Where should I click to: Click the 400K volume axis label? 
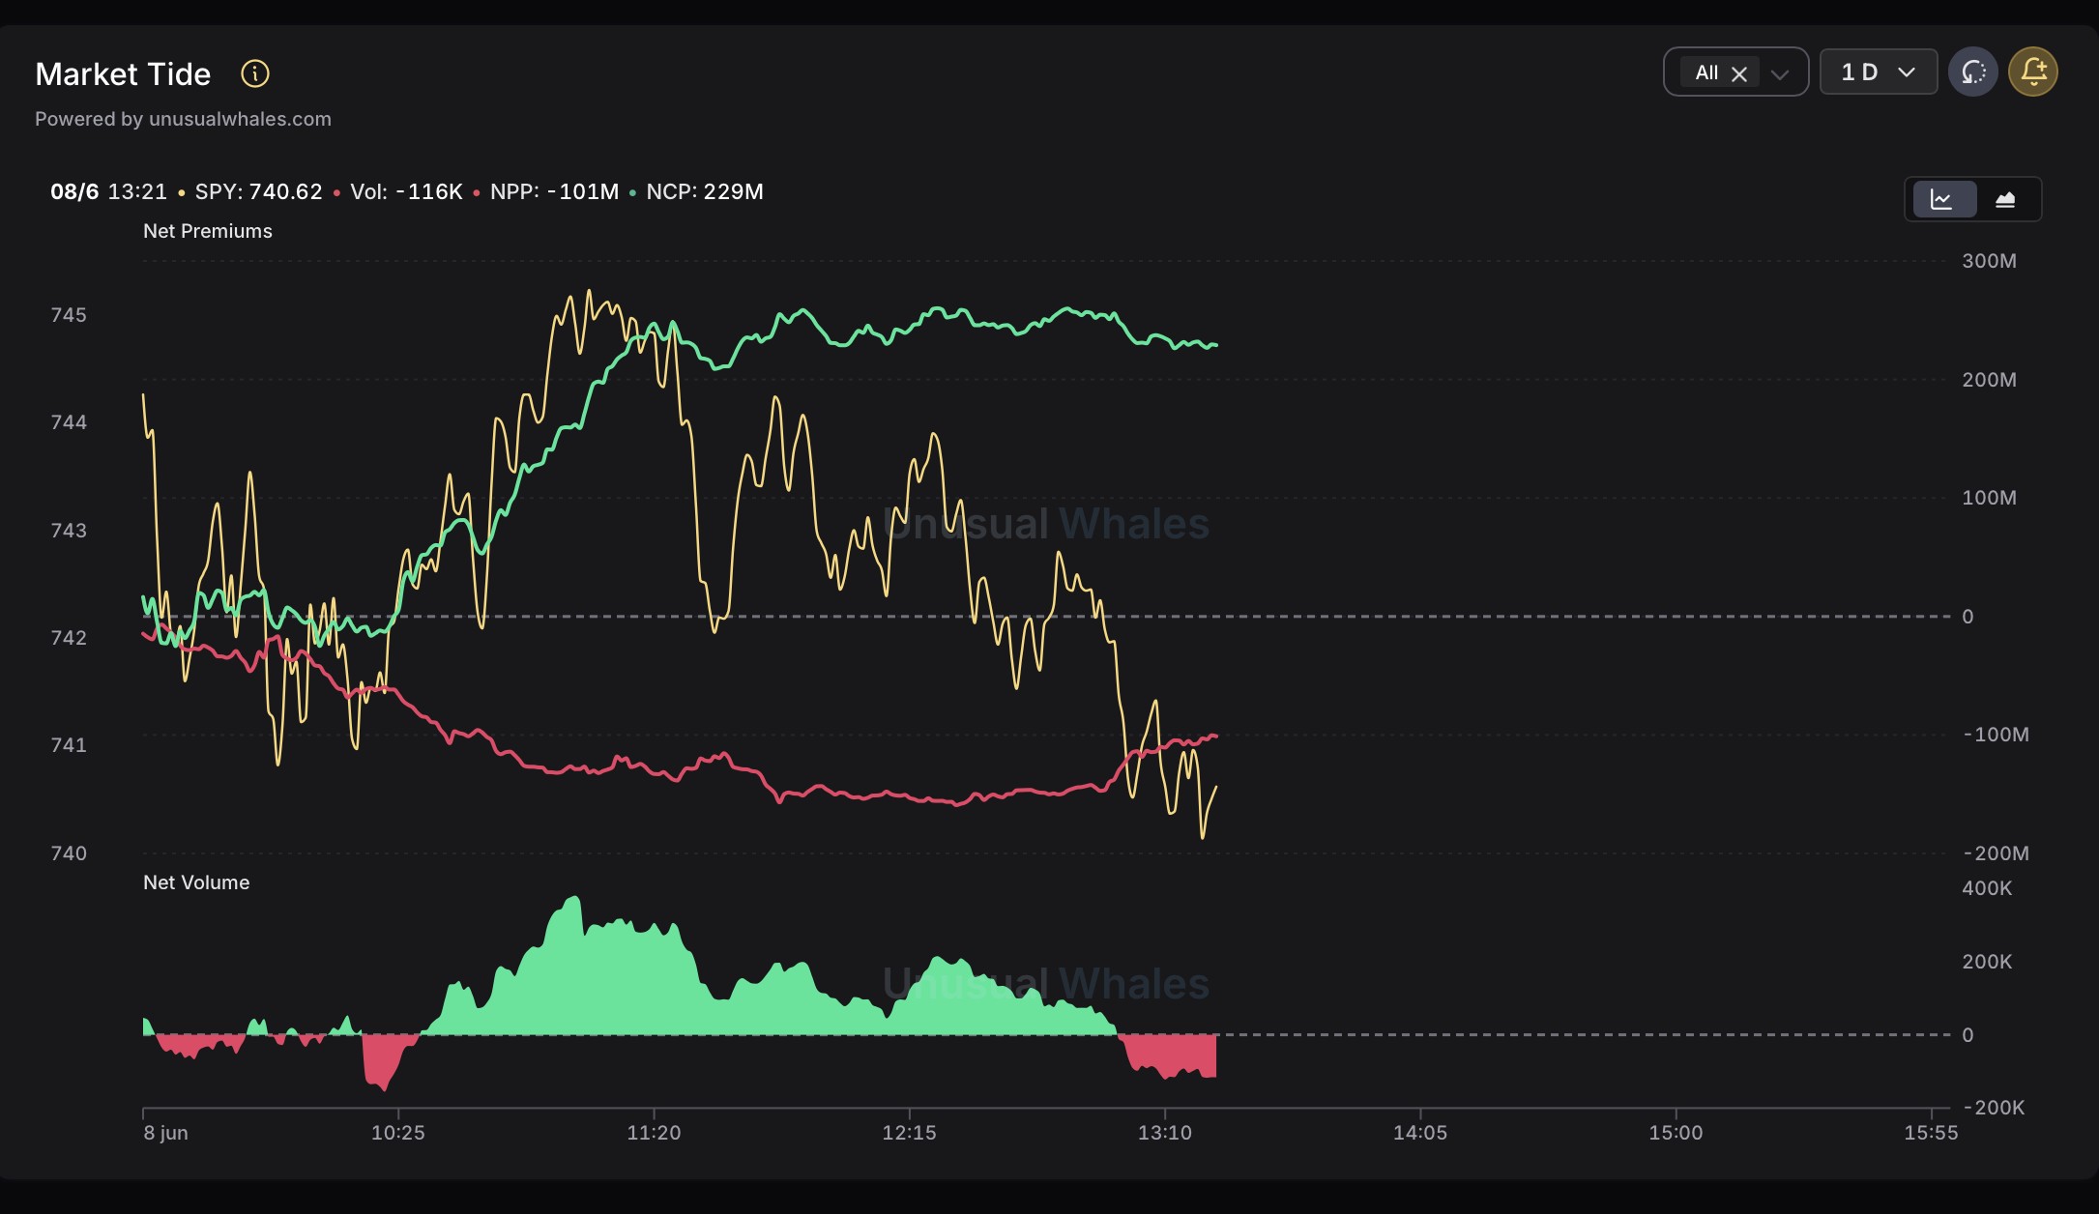[x=1987, y=888]
